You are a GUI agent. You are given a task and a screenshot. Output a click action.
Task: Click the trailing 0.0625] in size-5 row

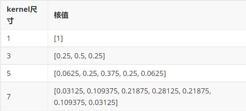pyautogui.click(x=153, y=73)
